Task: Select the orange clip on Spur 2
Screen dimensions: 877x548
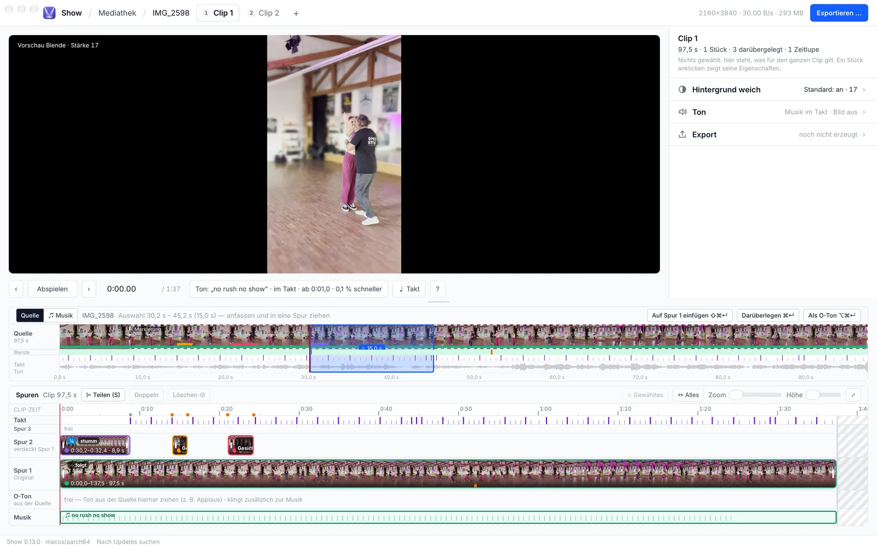Action: pyautogui.click(x=180, y=445)
